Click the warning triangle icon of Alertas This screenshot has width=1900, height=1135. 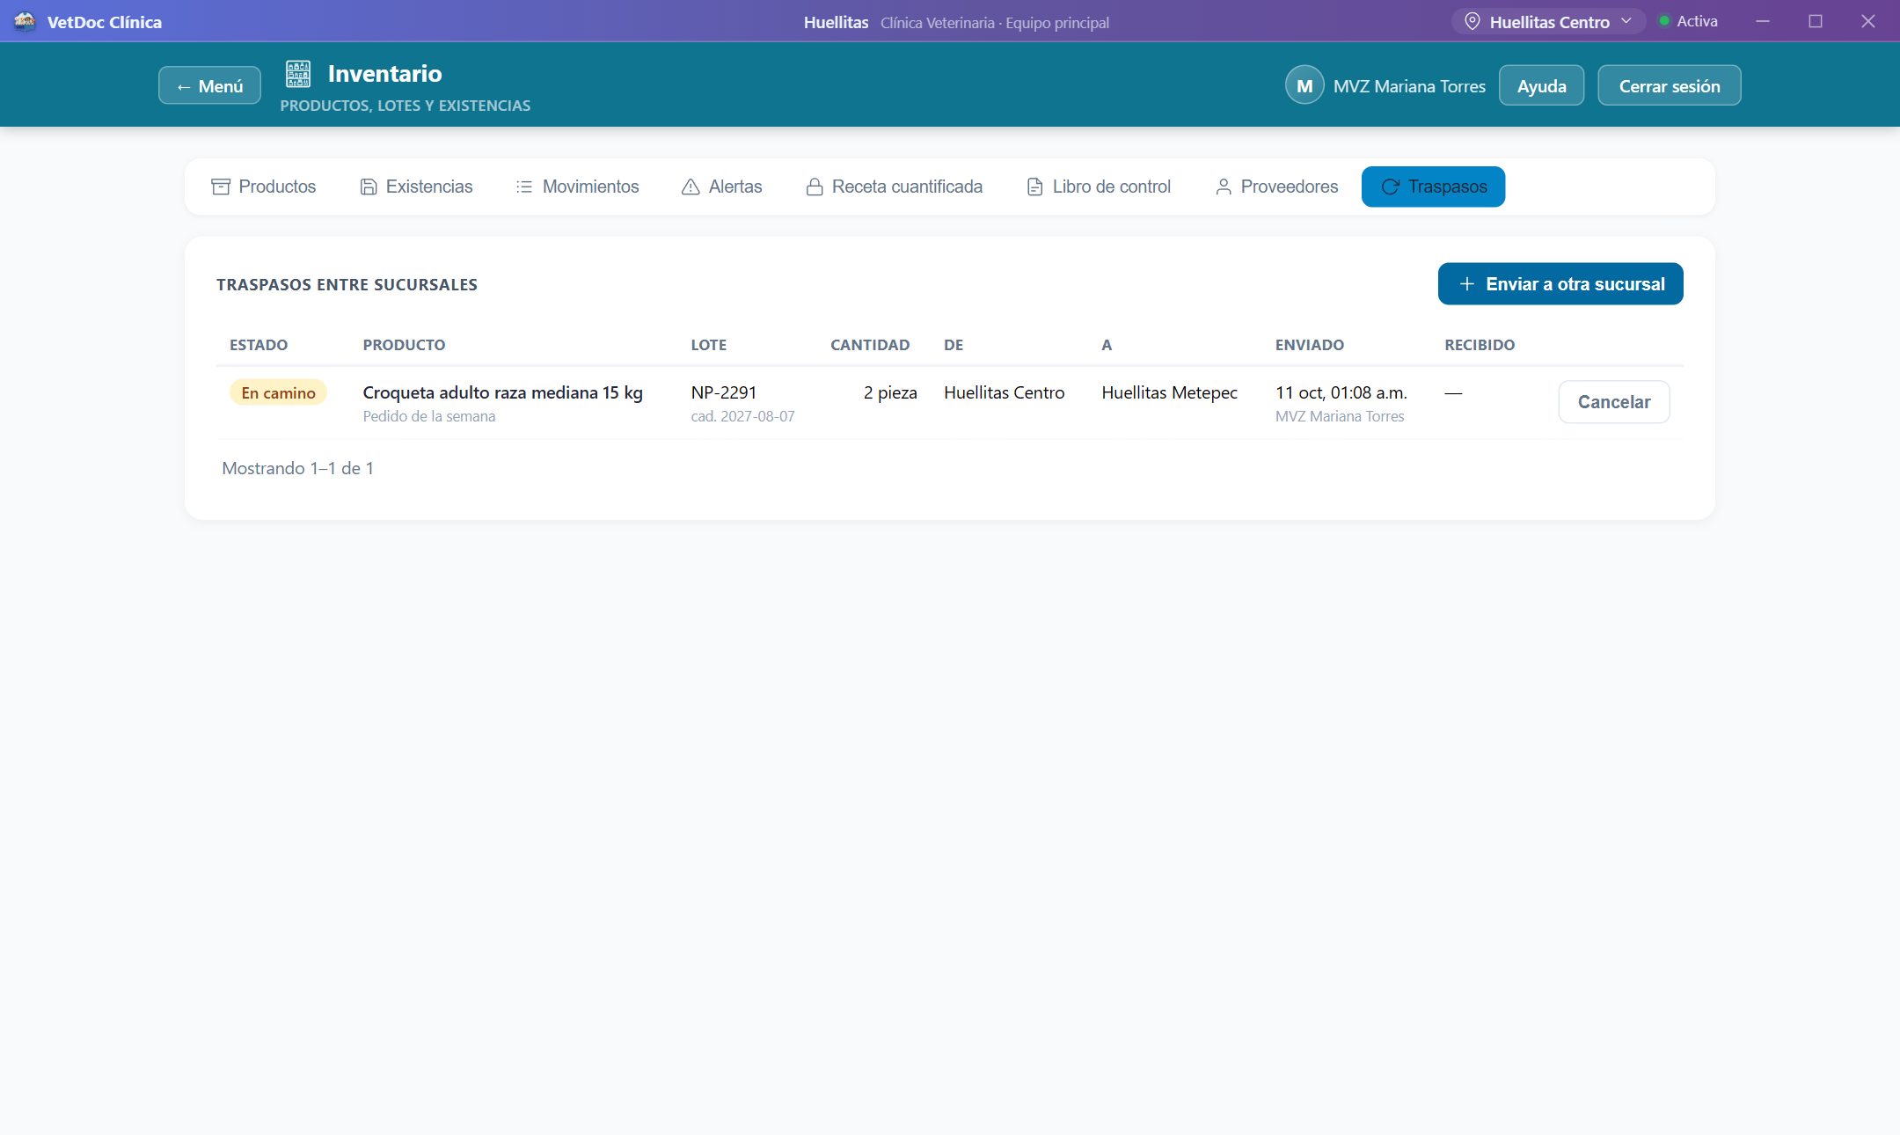[x=691, y=187]
